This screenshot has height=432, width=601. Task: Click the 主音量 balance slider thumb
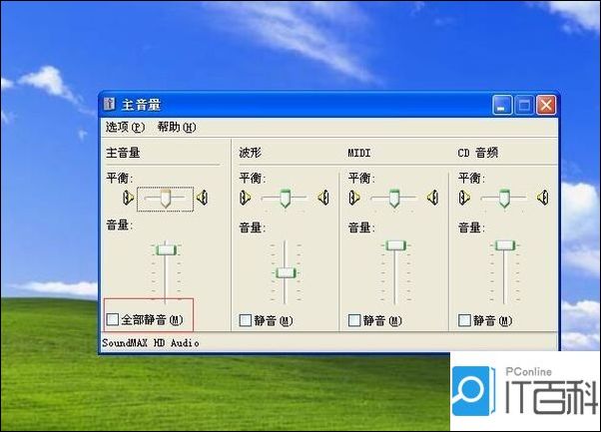165,198
